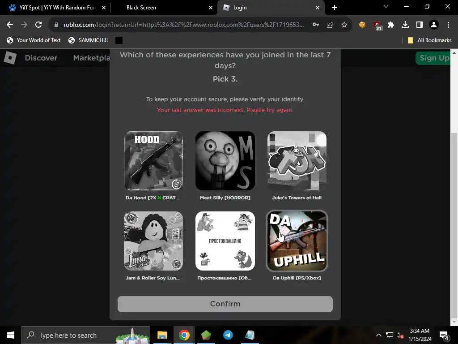This screenshot has height=344, width=458.
Task: Open the cookie extension icon
Action: (x=362, y=25)
